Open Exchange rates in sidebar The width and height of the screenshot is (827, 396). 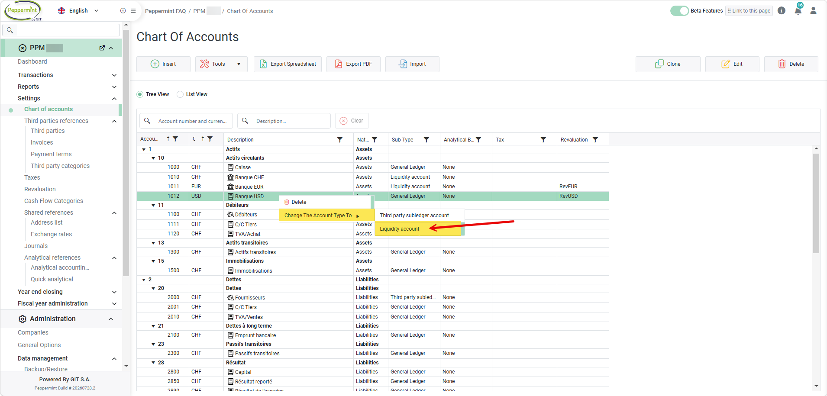[51, 234]
